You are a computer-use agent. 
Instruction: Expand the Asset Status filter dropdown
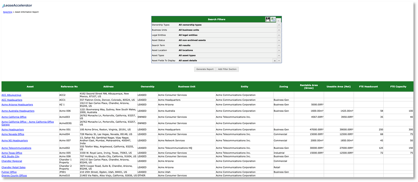(279, 40)
